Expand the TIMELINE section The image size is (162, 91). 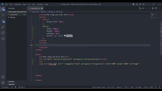[11, 84]
